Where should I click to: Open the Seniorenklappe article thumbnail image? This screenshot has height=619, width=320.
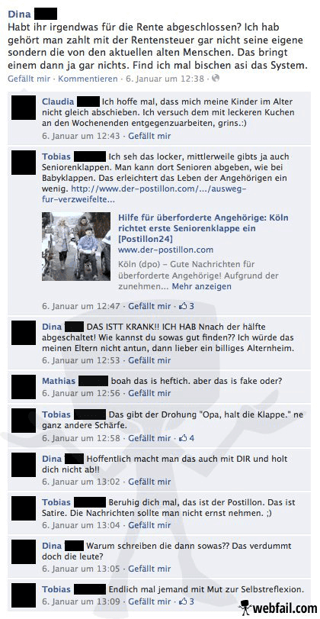[76, 247]
